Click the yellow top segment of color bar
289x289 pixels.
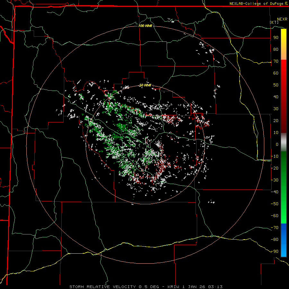284,44
